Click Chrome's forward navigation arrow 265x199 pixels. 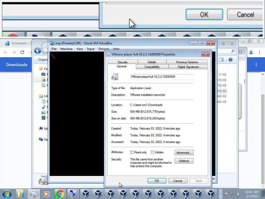[14, 52]
